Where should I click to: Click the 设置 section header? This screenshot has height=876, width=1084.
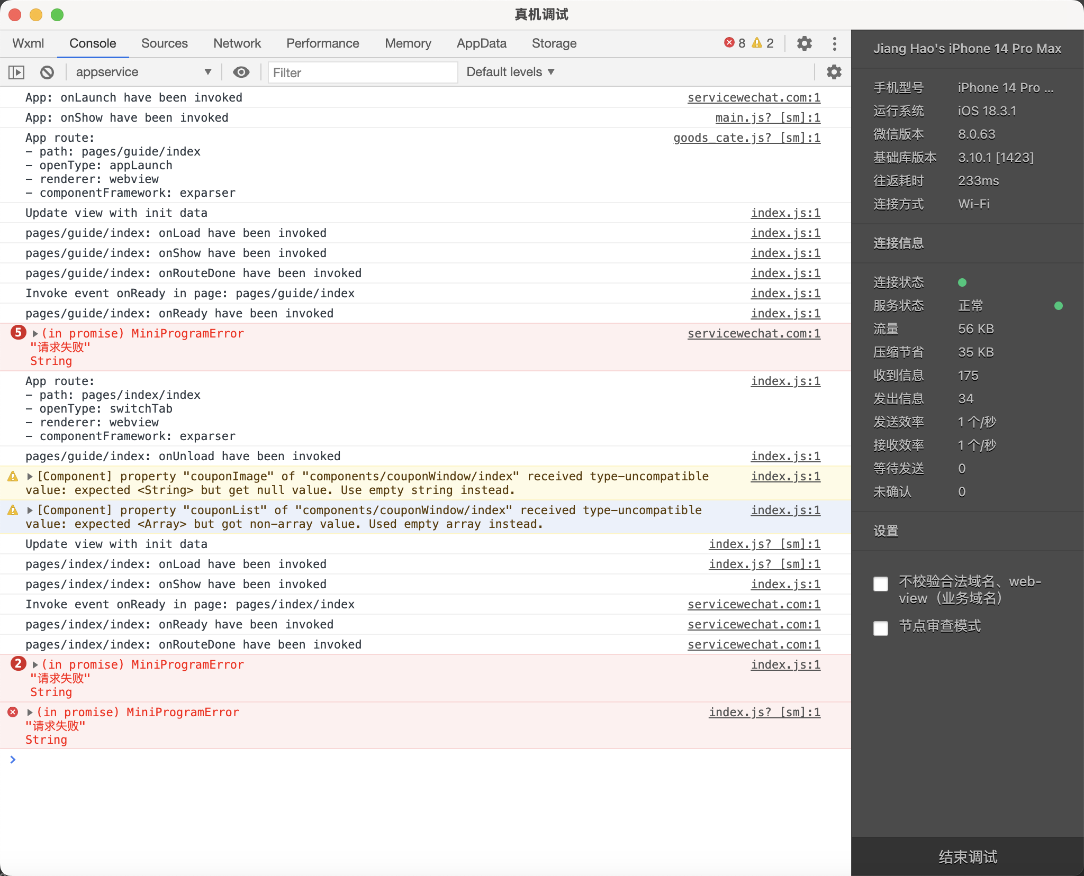click(886, 531)
